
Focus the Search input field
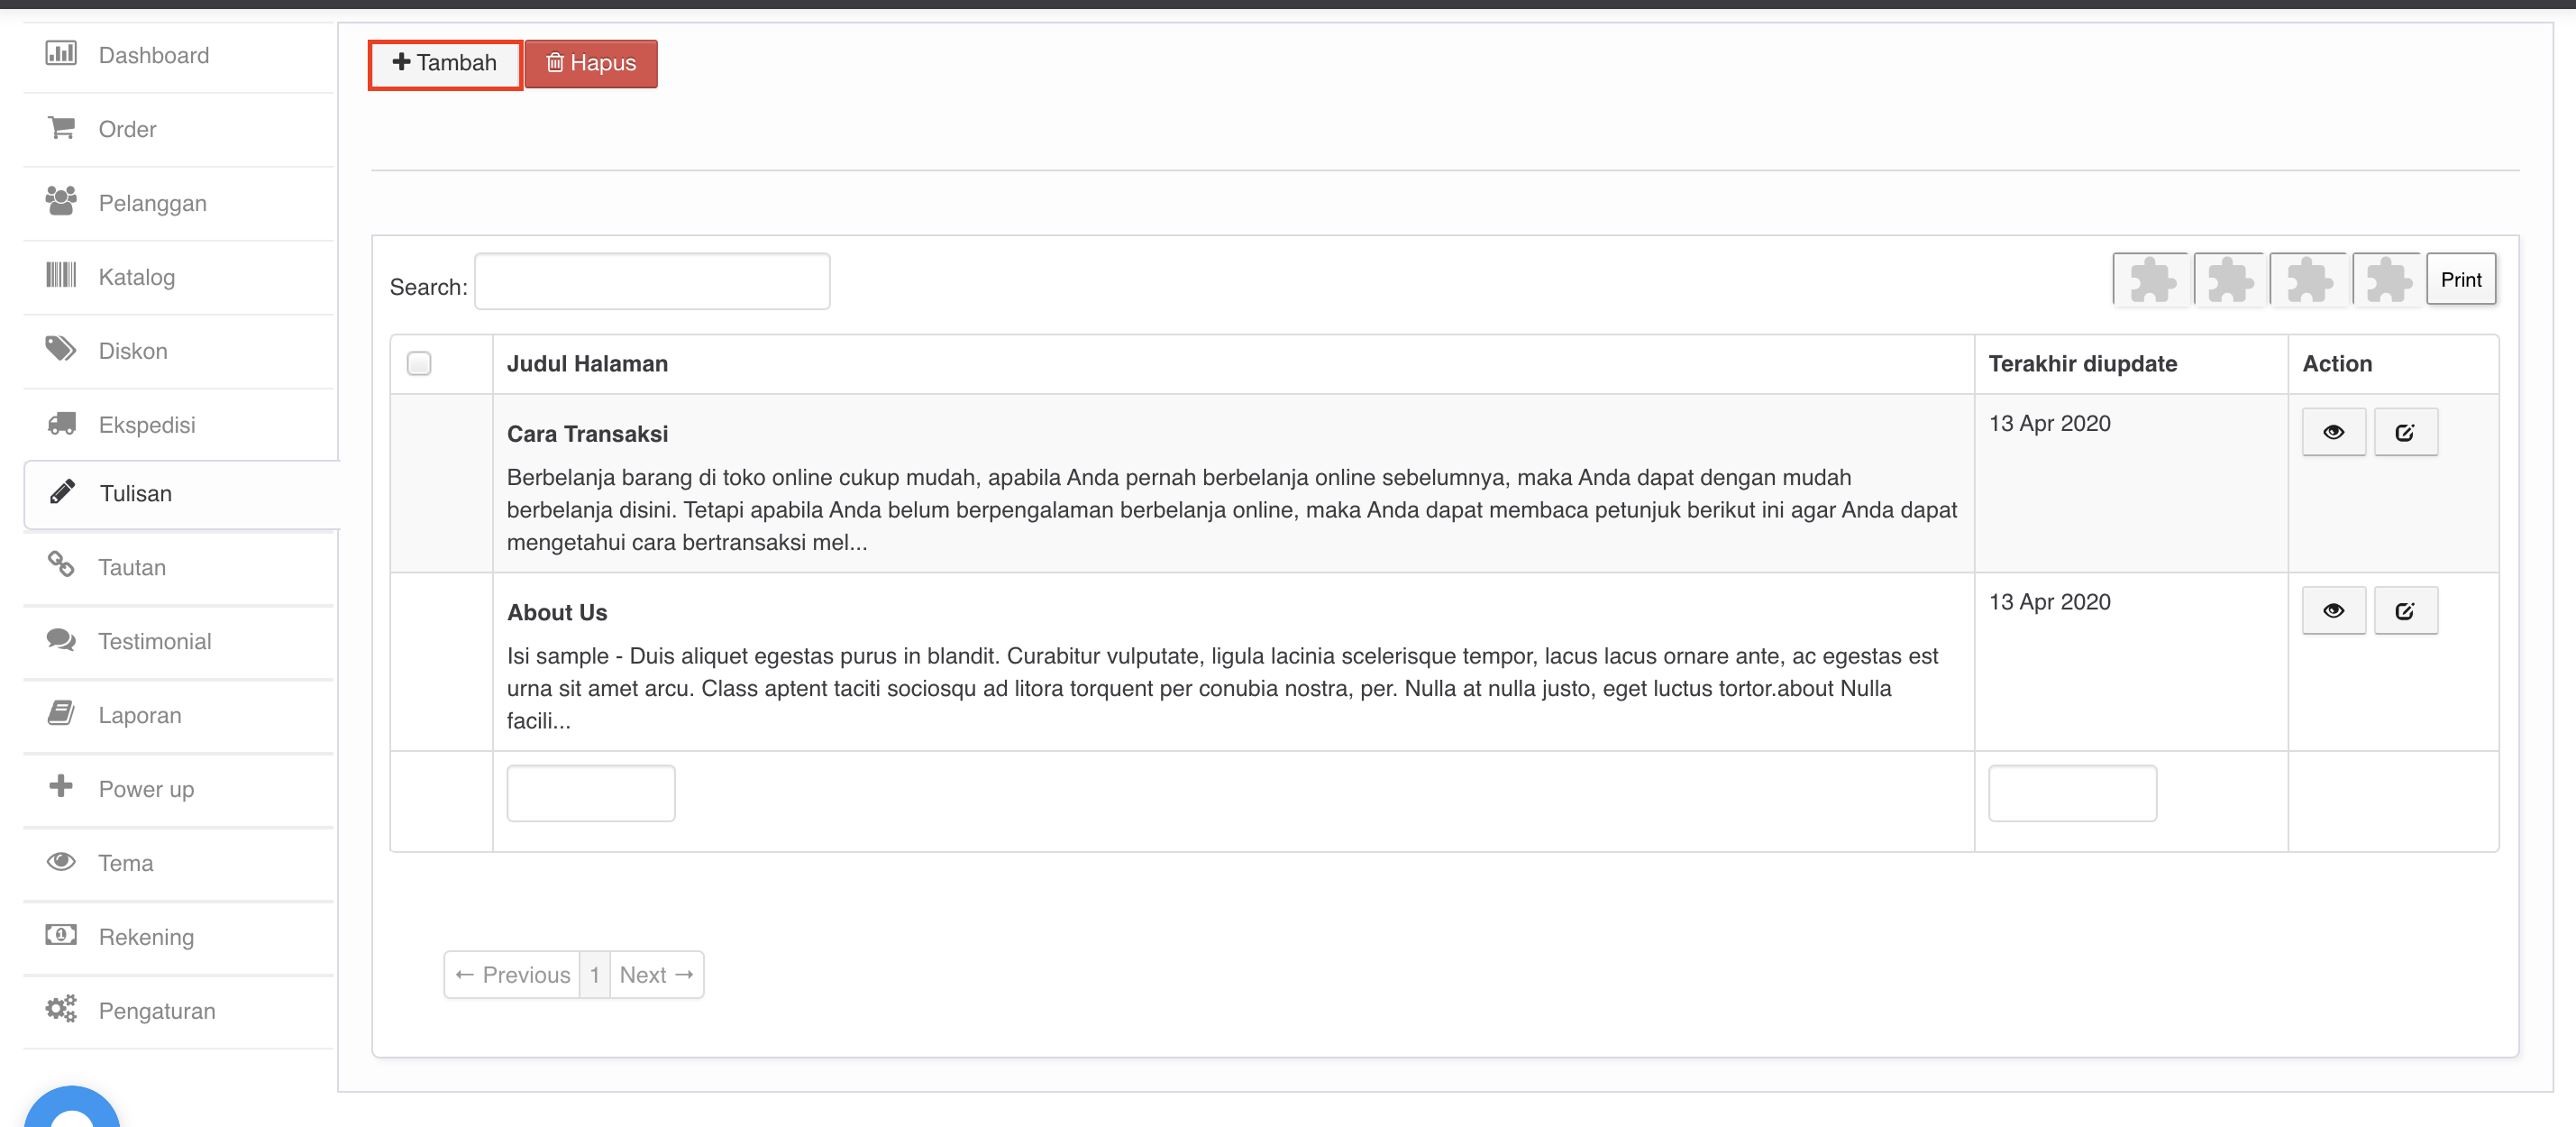(x=652, y=282)
